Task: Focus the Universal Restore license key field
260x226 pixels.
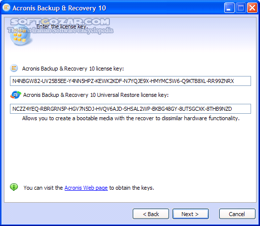Action: 130,109
